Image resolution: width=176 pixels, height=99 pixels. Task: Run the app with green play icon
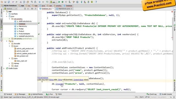[x=59, y=2]
